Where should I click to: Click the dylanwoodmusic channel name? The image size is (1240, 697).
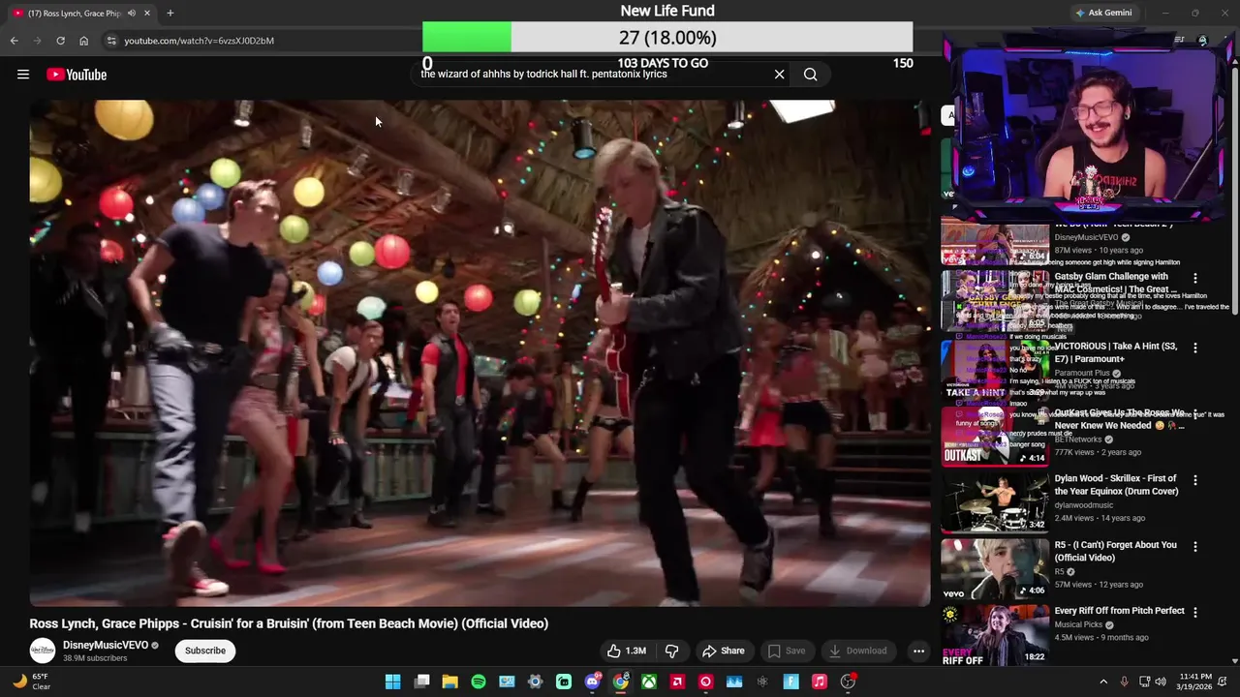[1083, 505]
